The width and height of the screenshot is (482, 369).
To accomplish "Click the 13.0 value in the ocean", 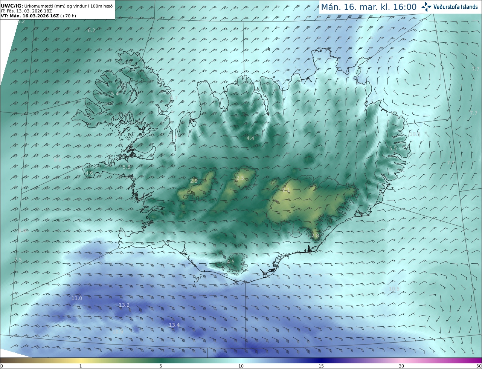I will point(77,298).
